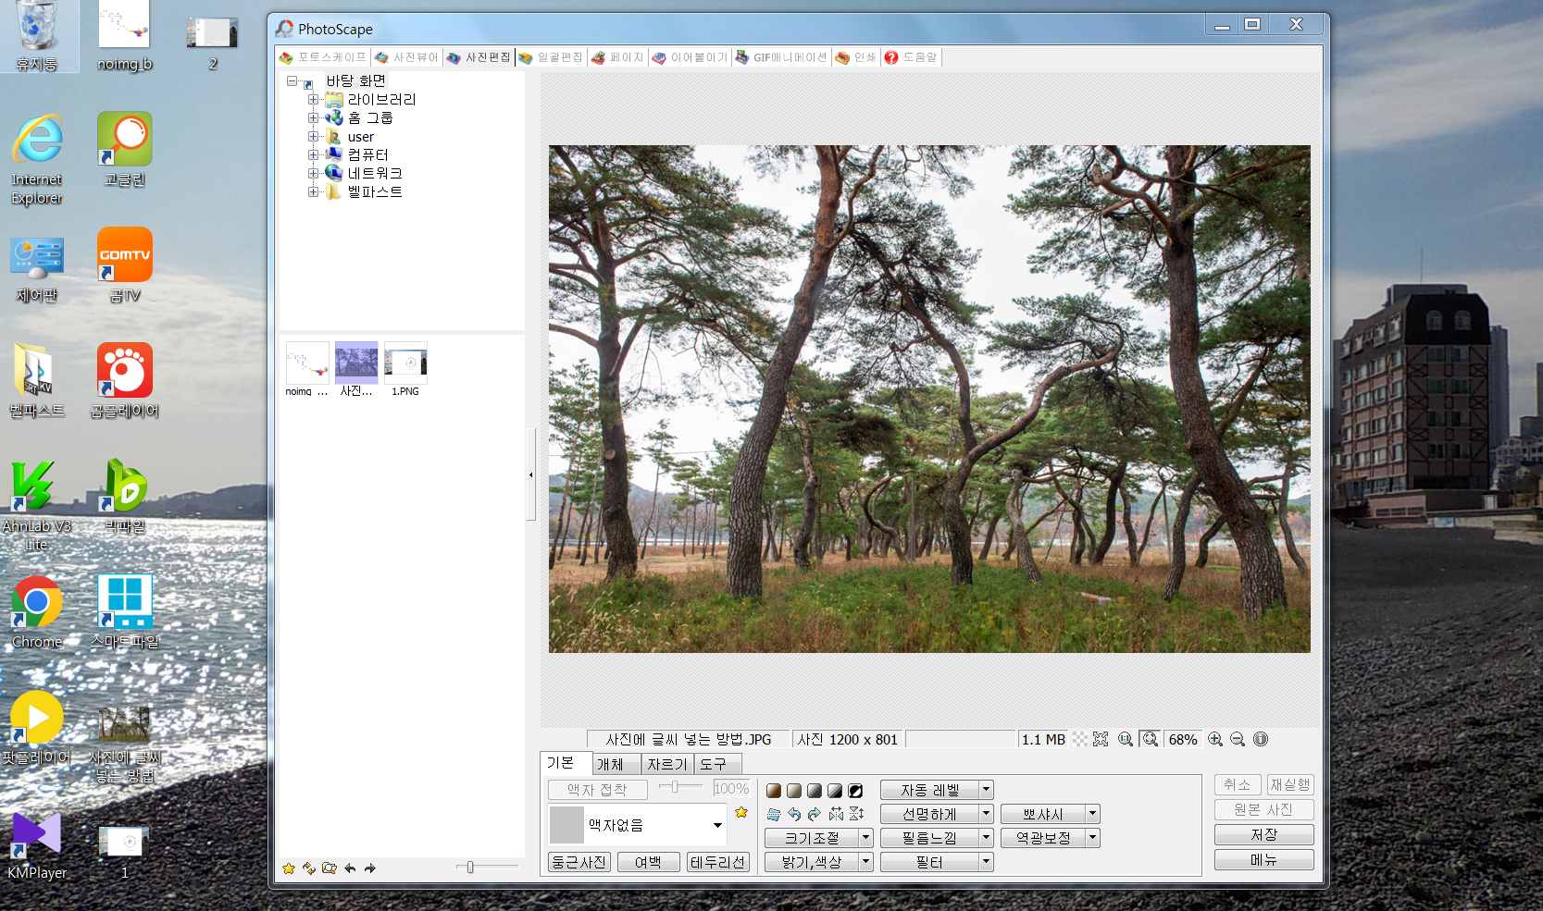Flip the photo horizontally icon
Viewport: 1543px width, 911px height.
[x=836, y=814]
